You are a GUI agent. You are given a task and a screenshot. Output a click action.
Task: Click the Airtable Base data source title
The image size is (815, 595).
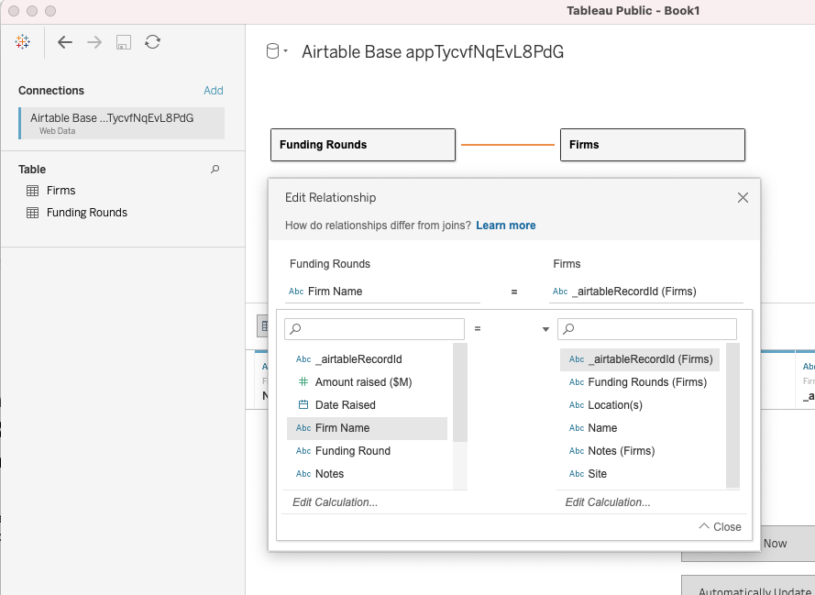(433, 52)
